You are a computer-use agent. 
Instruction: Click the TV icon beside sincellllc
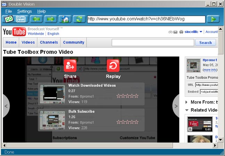[181, 32]
